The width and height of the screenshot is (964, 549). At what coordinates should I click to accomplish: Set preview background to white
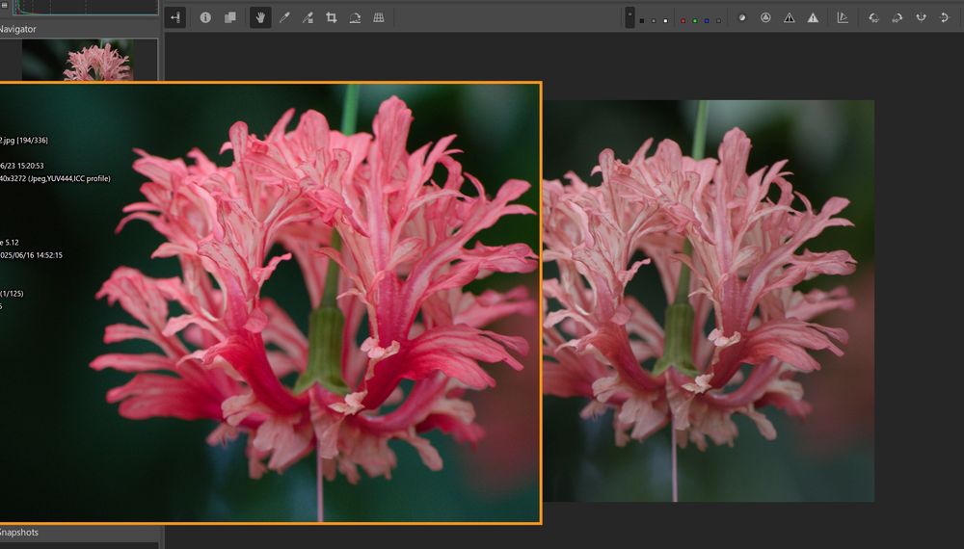click(x=665, y=21)
